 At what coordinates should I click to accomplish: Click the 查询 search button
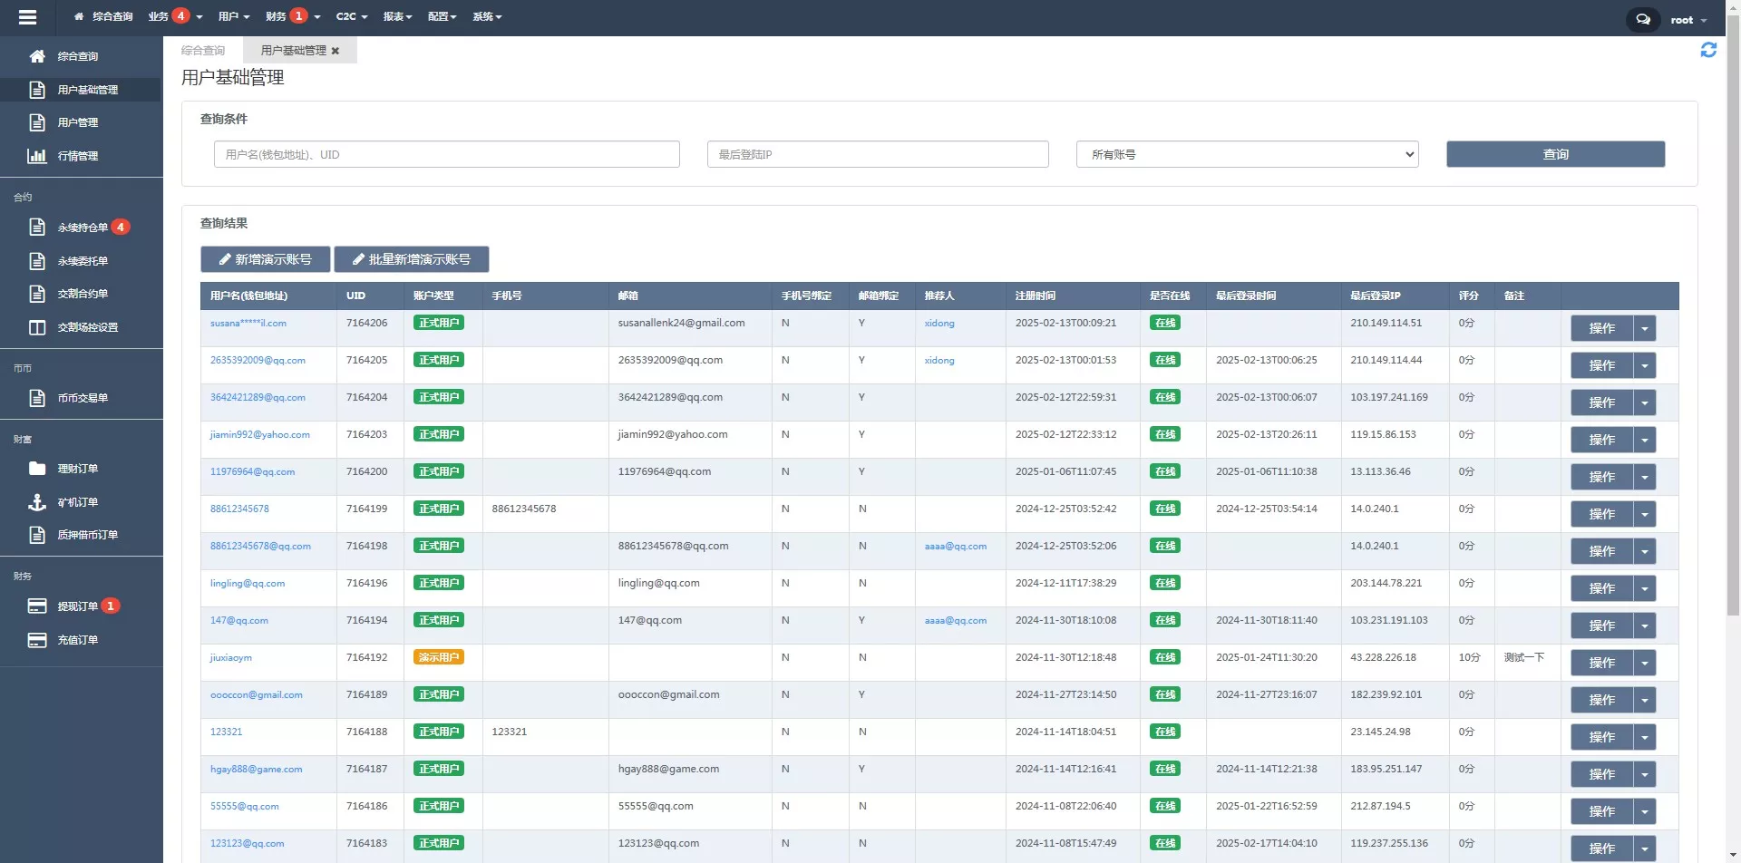tap(1555, 154)
